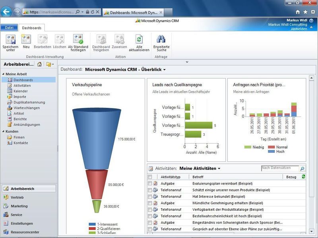Open browser tools gear icon

313,12
